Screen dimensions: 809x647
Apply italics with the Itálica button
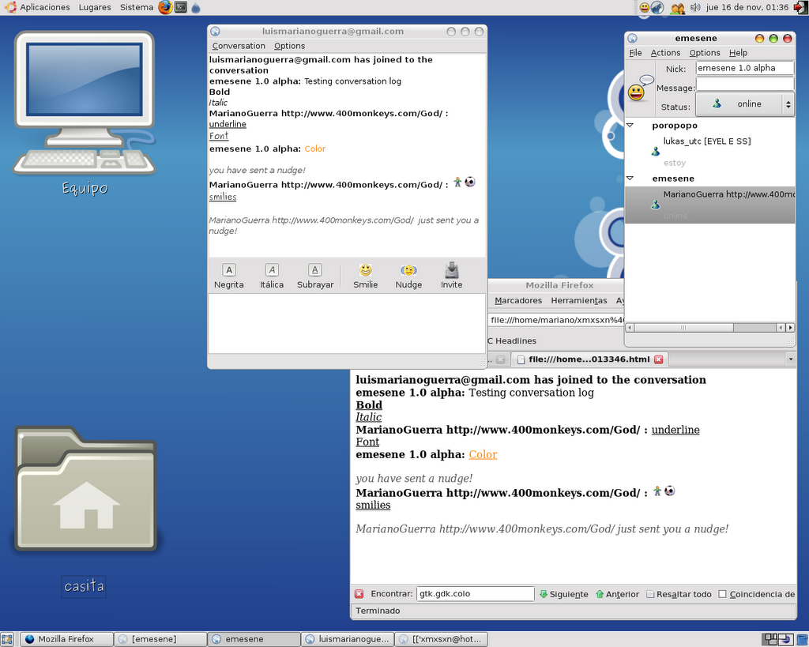coord(272,276)
